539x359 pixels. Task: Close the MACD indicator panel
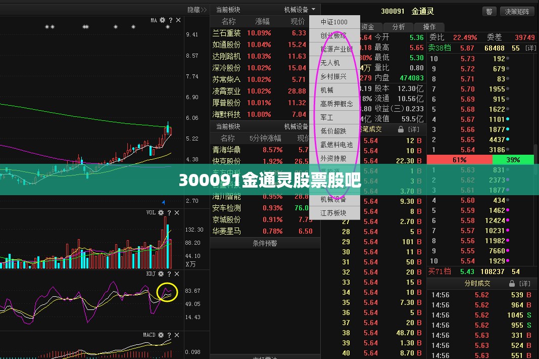177,335
